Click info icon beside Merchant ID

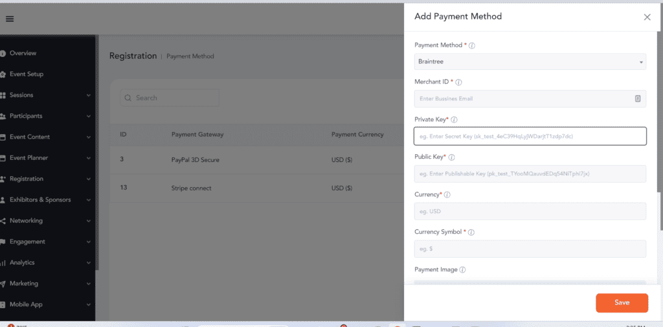tap(458, 82)
